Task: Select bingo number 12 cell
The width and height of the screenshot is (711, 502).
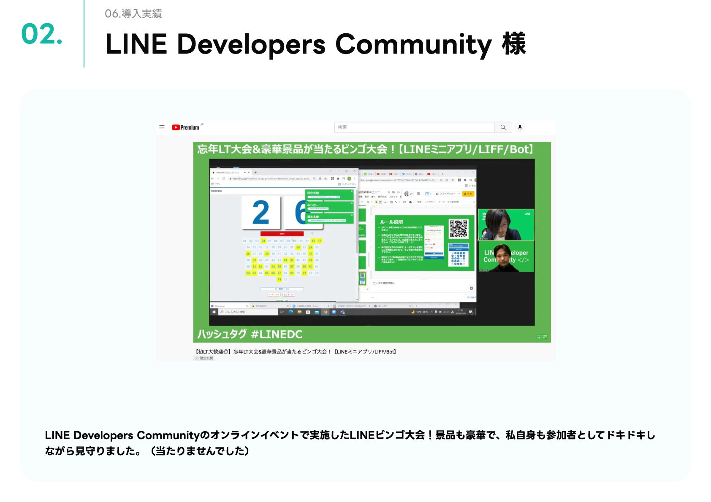Action: [x=313, y=241]
